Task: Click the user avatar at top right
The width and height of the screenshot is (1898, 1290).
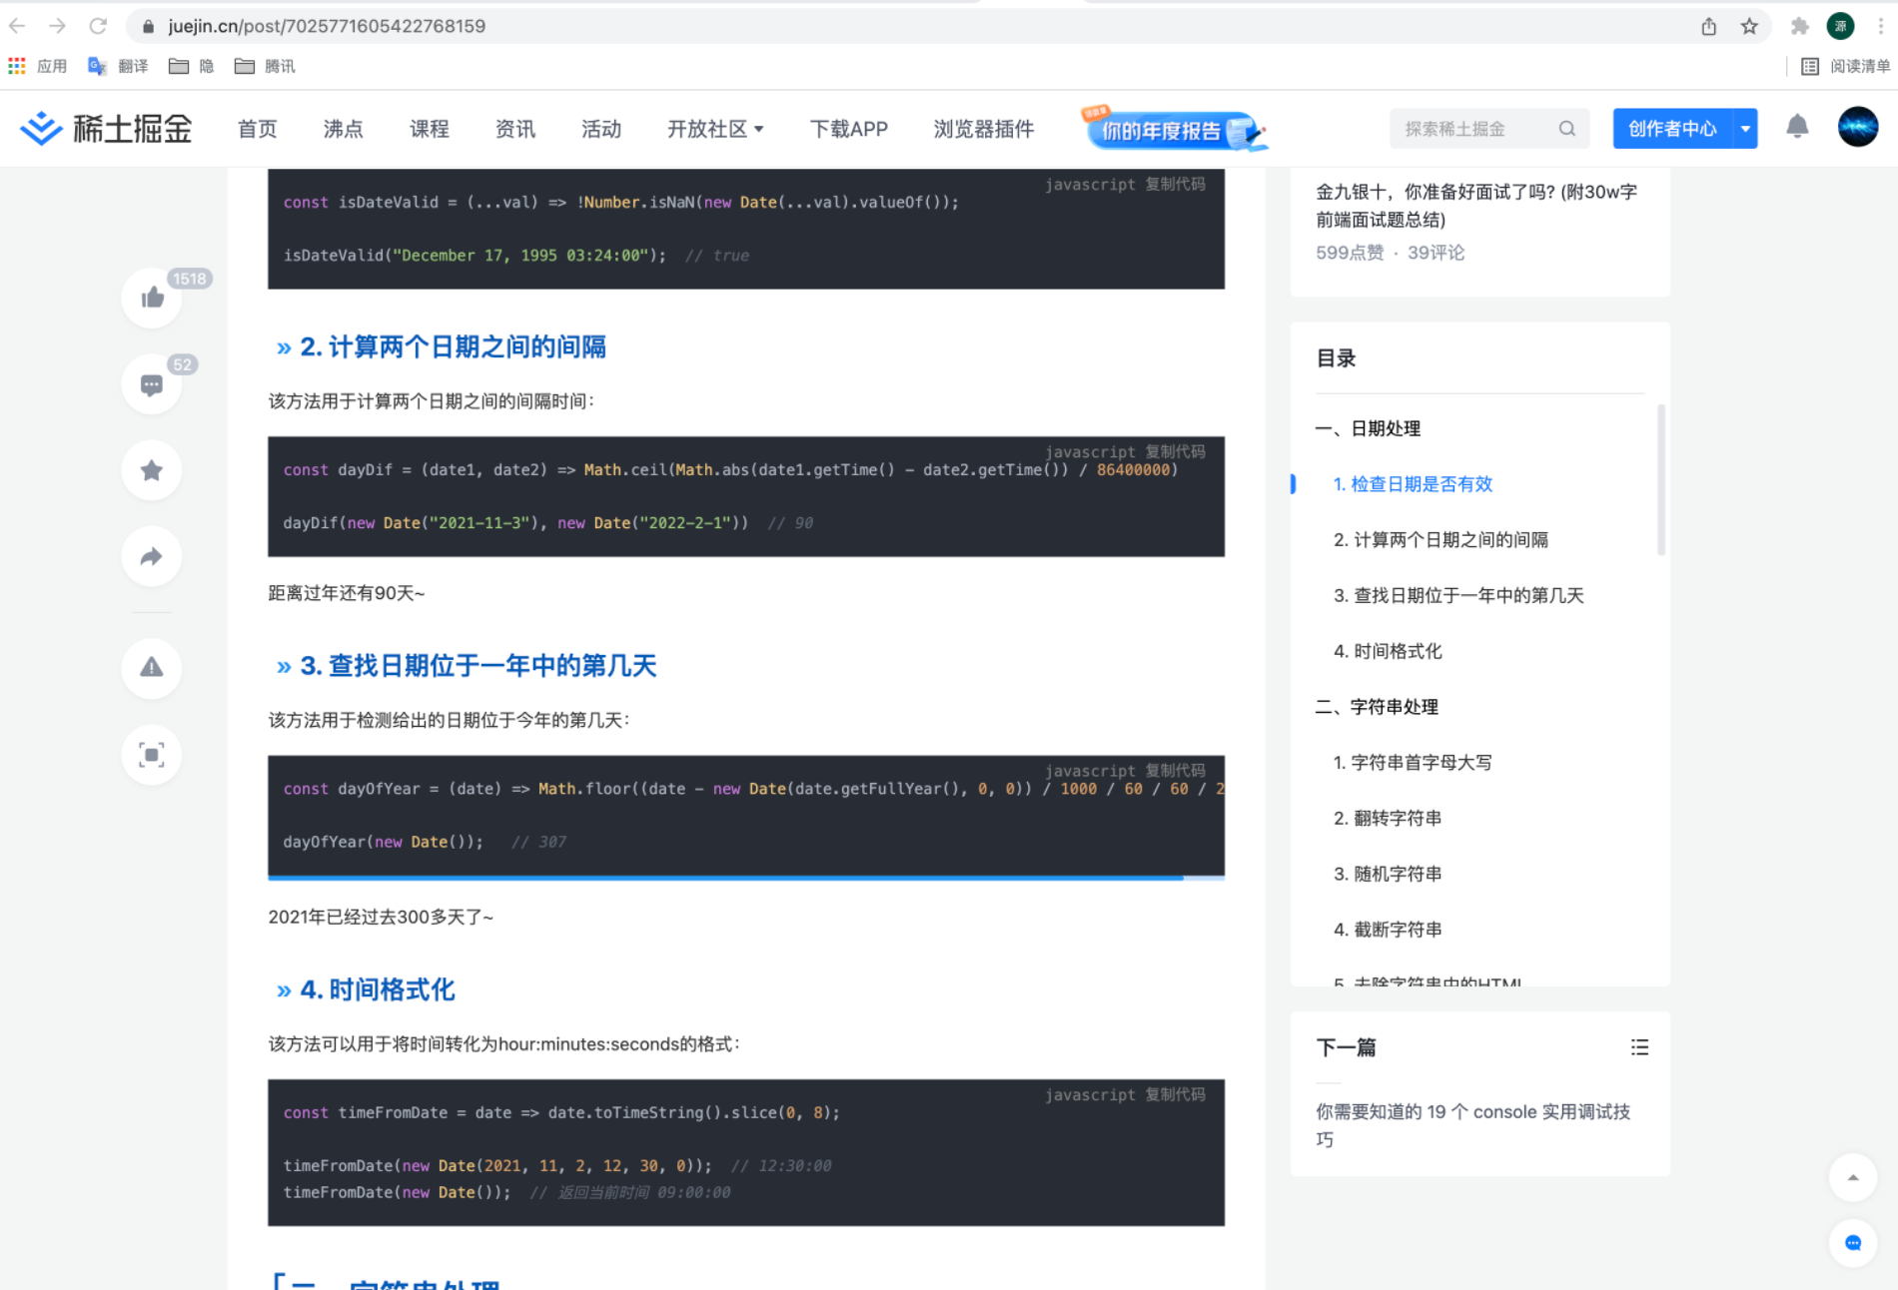Action: (x=1856, y=128)
